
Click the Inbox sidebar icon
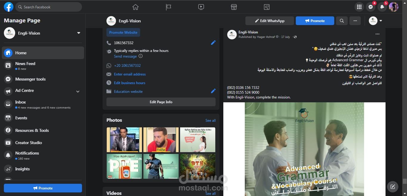(x=8, y=104)
